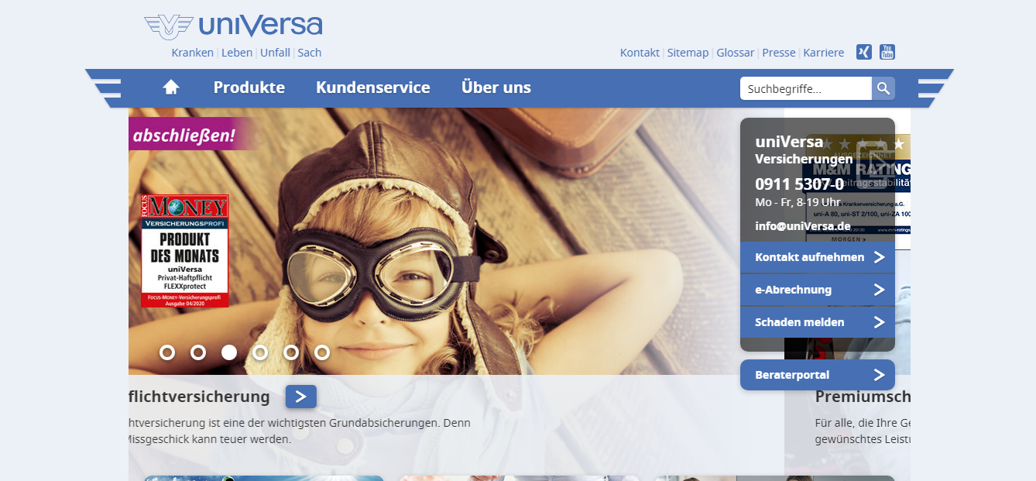Expand the Produkte menu
Viewport: 1036px width, 481px height.
click(x=249, y=88)
